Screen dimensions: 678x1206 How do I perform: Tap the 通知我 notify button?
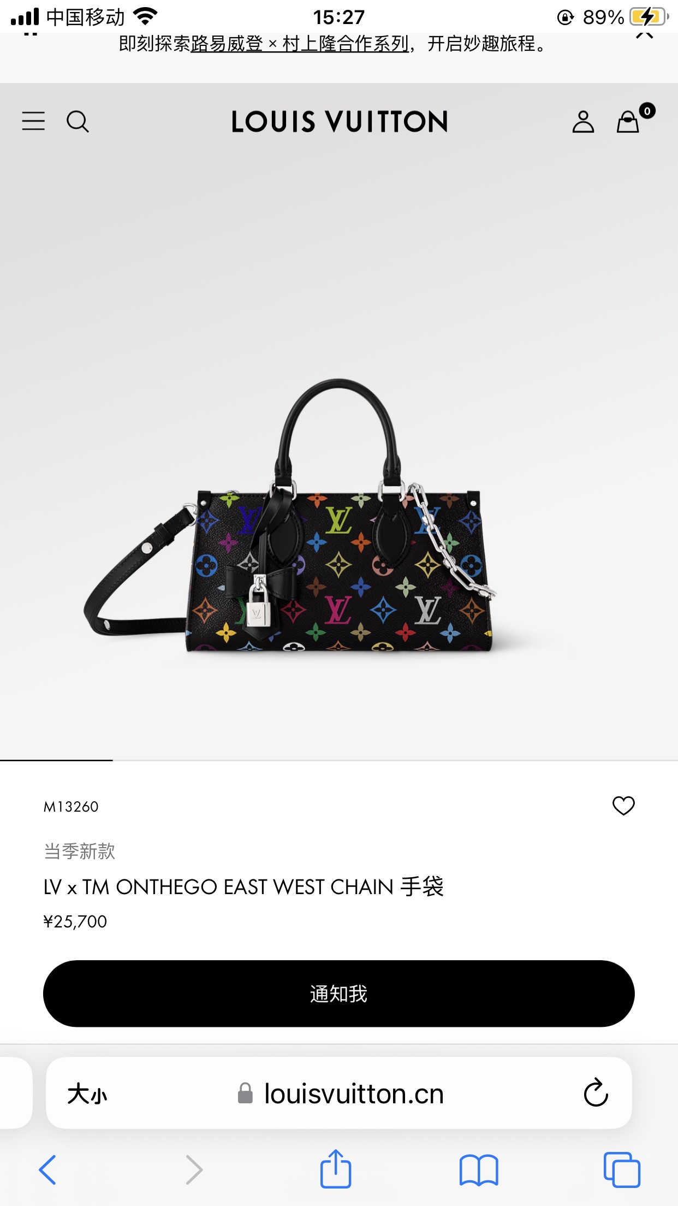pos(339,994)
